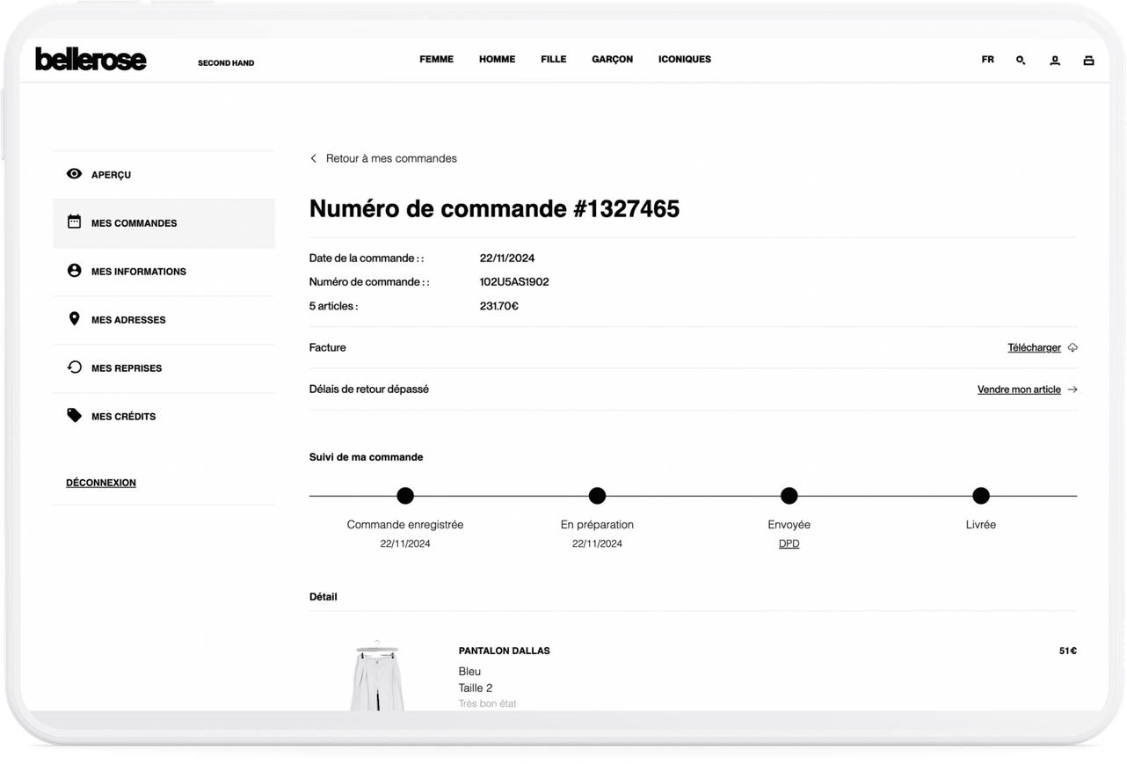Click the calendar icon for Mes Commandes
This screenshot has width=1127, height=764.
click(75, 222)
